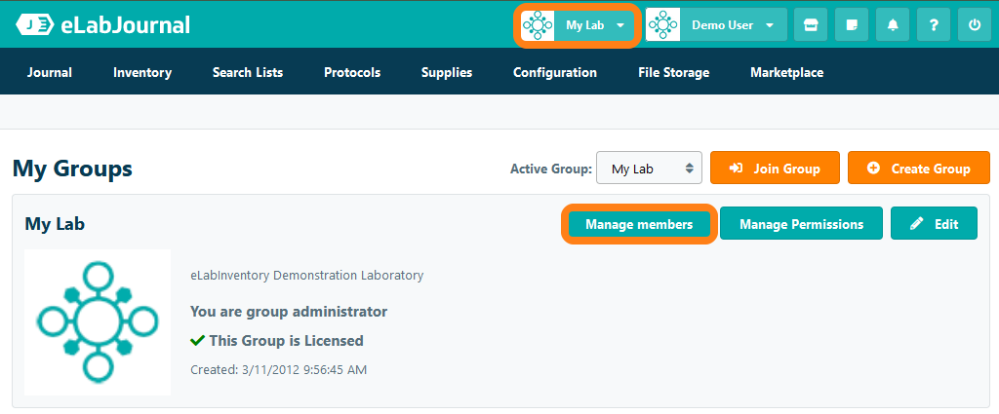Open Manage Permissions for My Lab

[x=801, y=224]
